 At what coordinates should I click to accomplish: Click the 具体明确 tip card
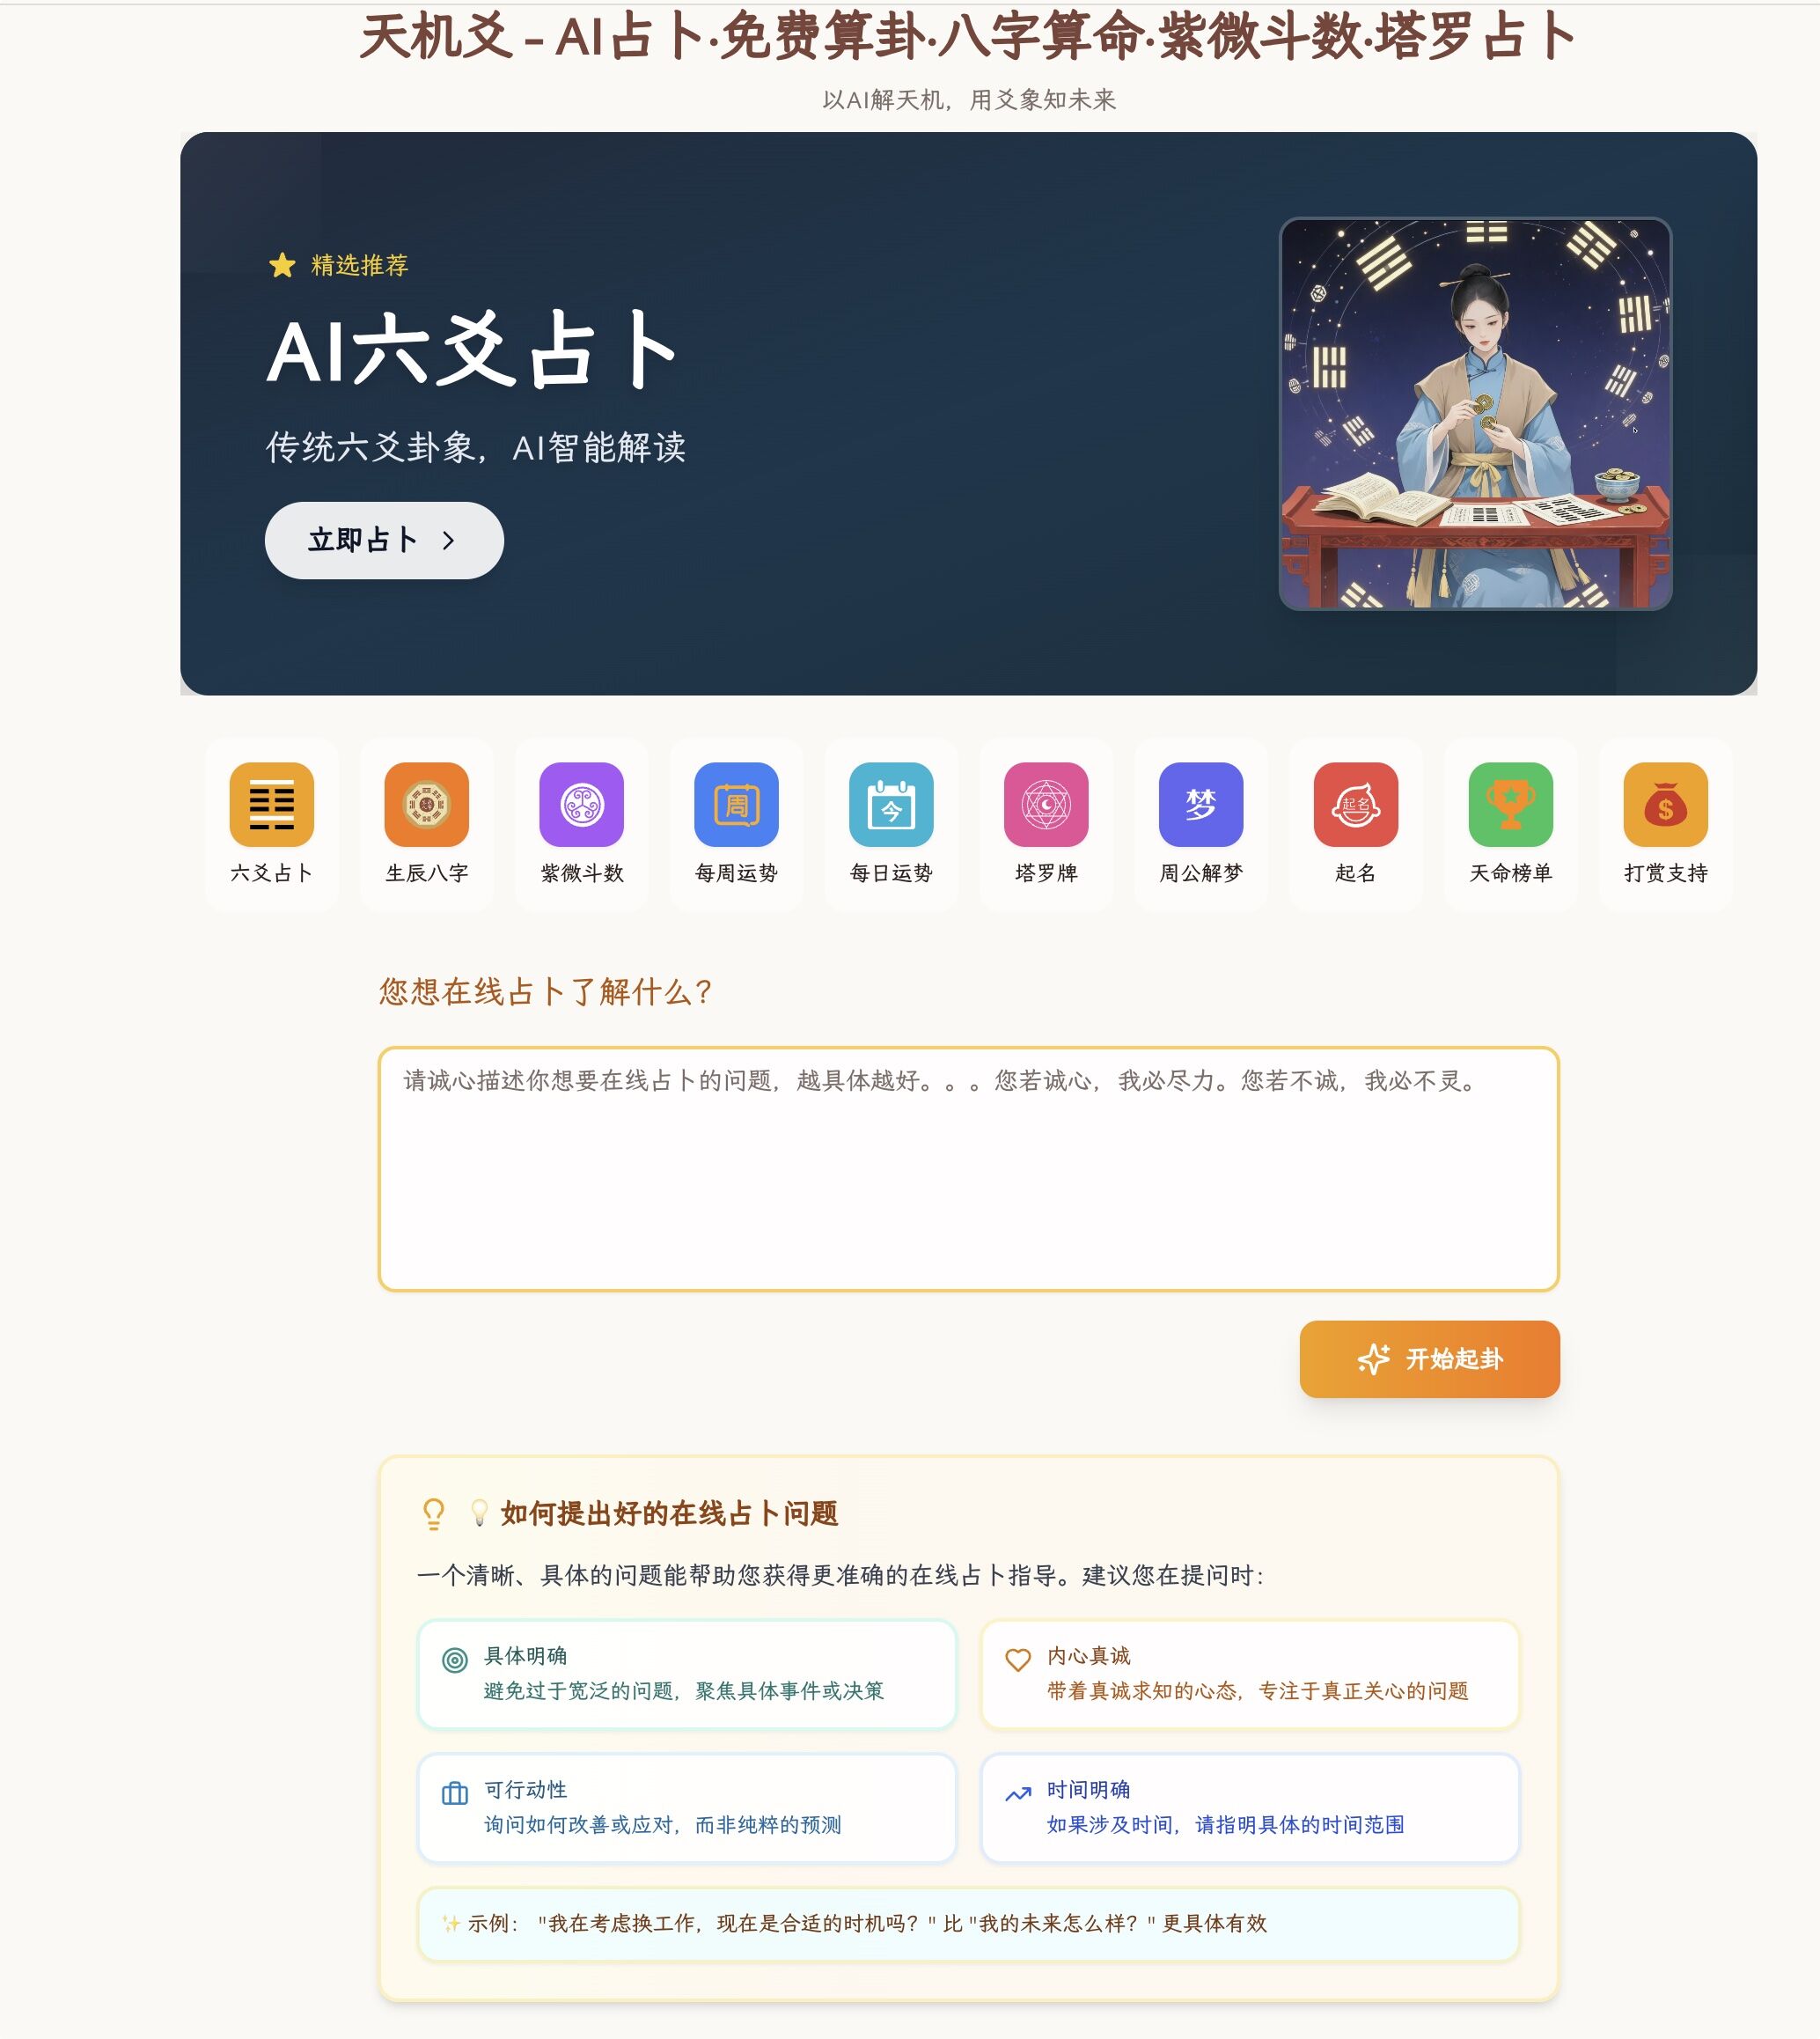tap(687, 1674)
